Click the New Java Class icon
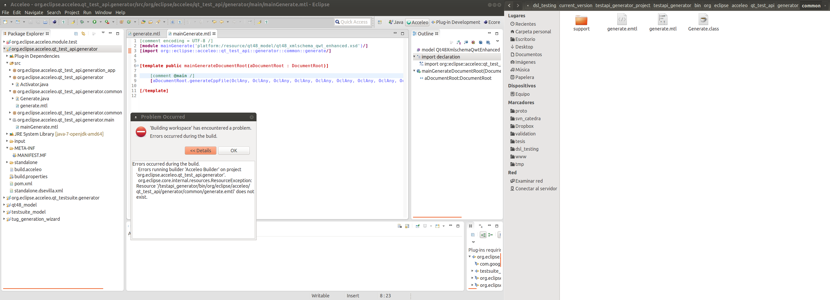Image resolution: width=830 pixels, height=300 pixels. click(x=129, y=22)
